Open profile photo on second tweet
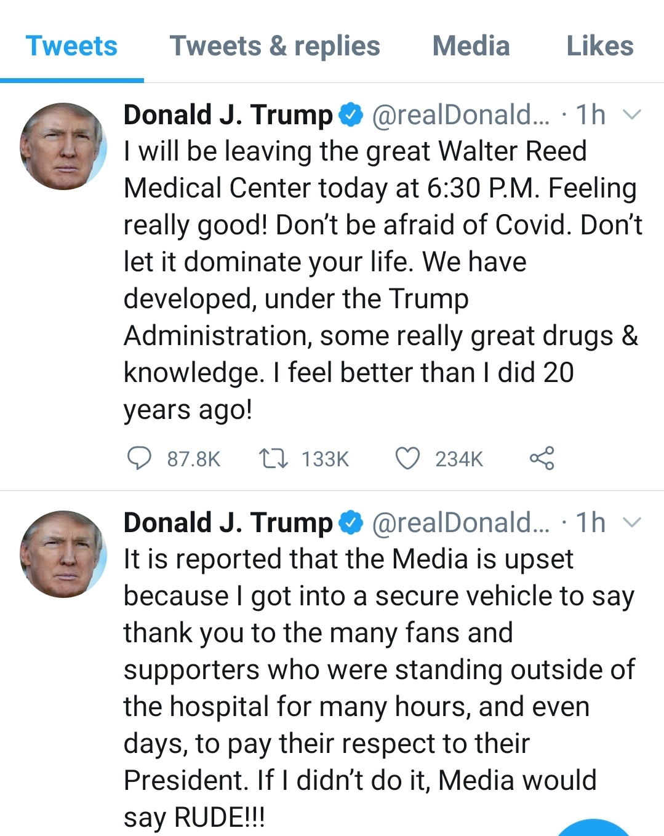The width and height of the screenshot is (664, 836). click(x=63, y=554)
